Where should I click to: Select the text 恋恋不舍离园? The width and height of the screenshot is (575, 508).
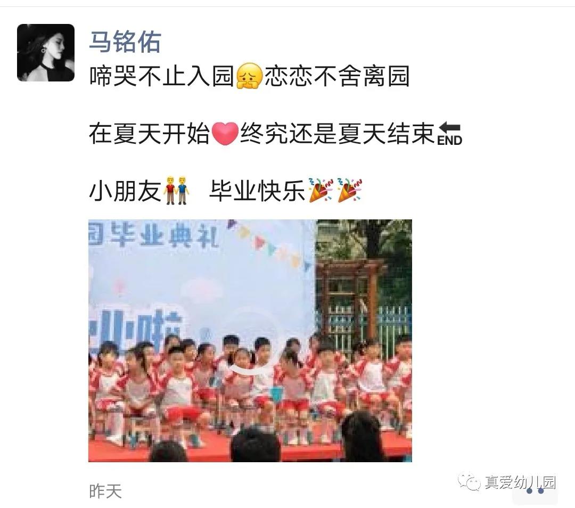coord(336,76)
